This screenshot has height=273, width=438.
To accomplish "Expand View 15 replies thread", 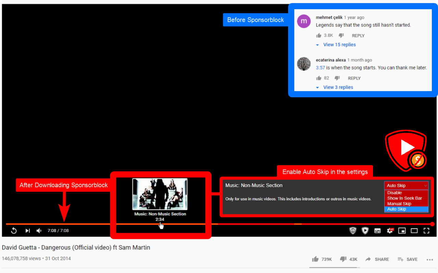I will [x=339, y=44].
